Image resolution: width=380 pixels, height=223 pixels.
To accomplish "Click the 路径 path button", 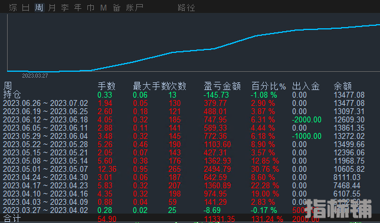I will [x=186, y=8].
